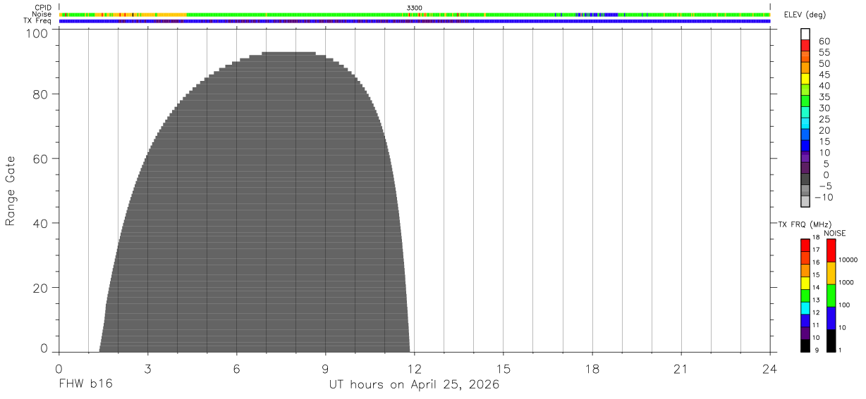
Task: Click the TX FRQ legend label '14'
Action: coord(816,287)
